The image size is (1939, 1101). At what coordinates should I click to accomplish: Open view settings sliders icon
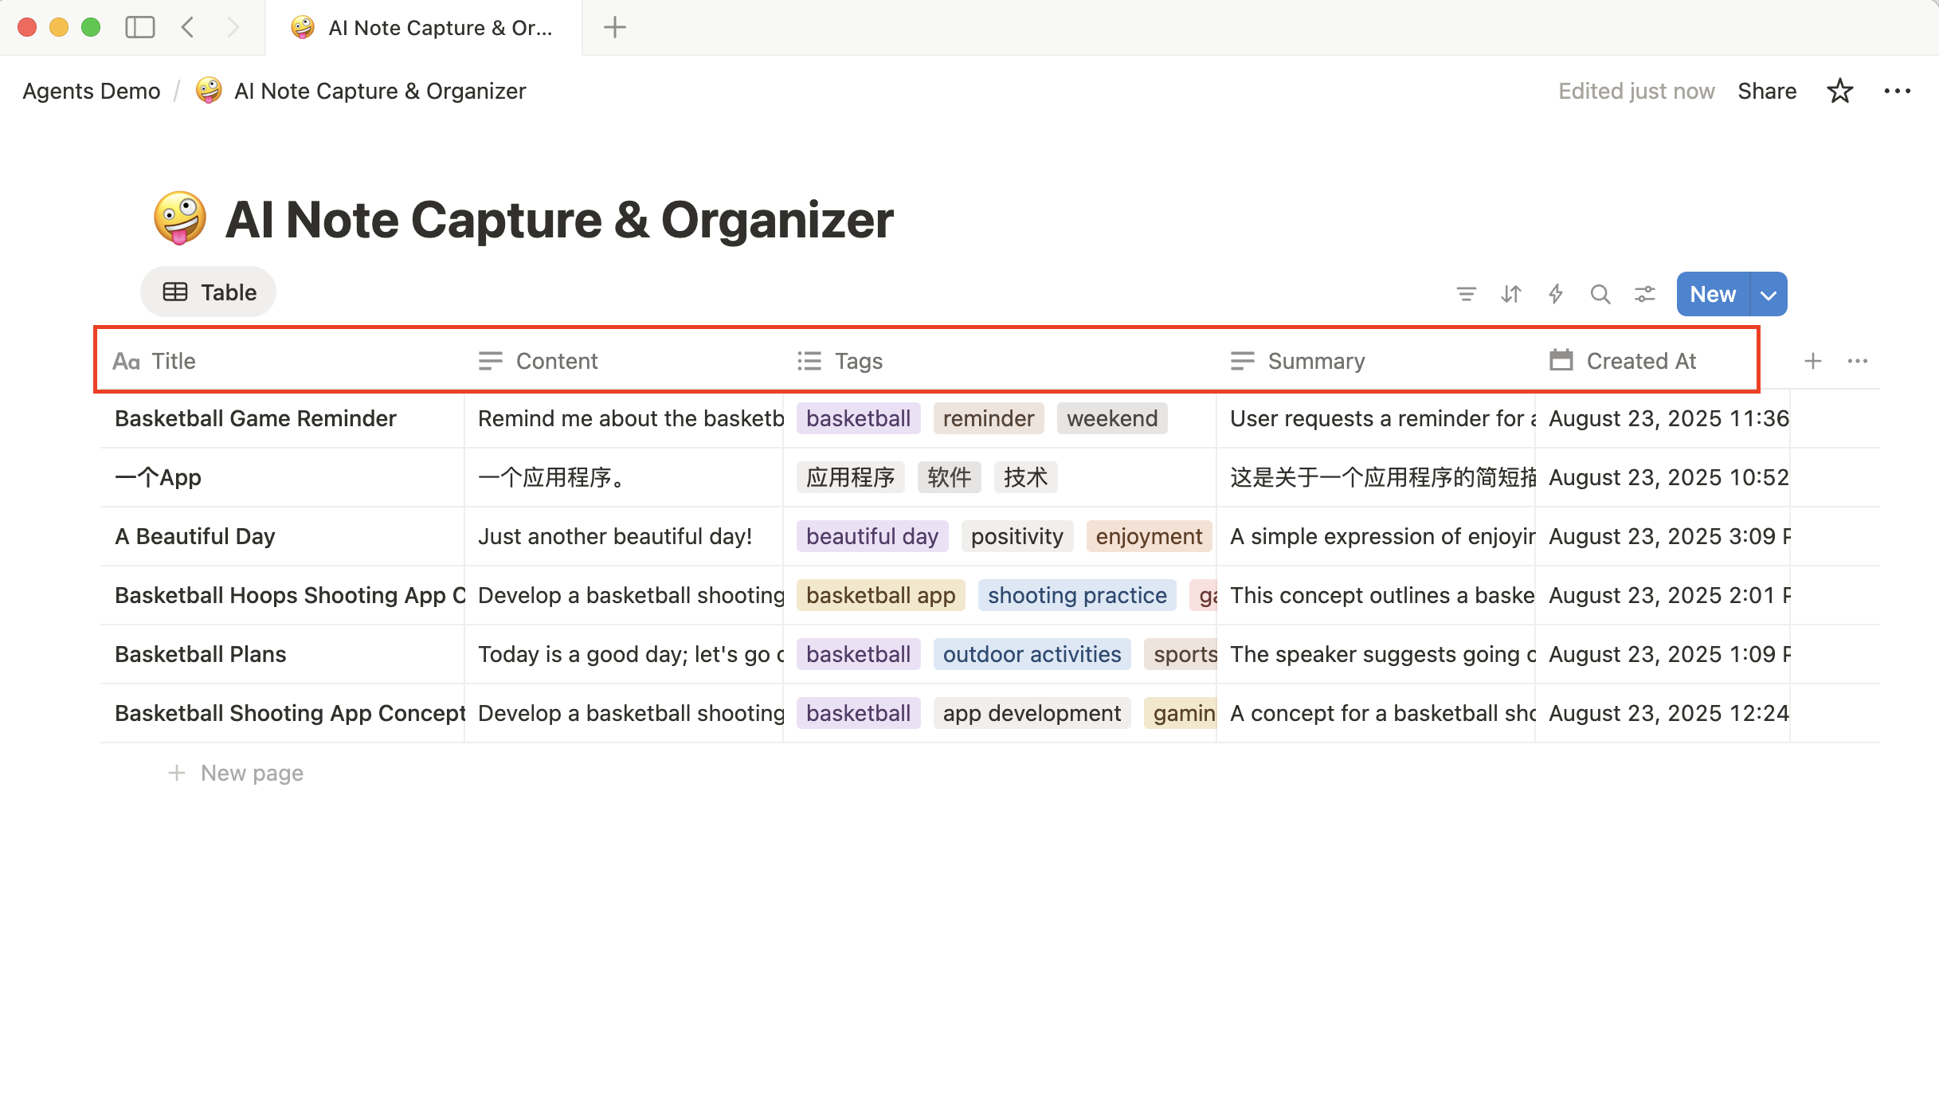tap(1645, 294)
